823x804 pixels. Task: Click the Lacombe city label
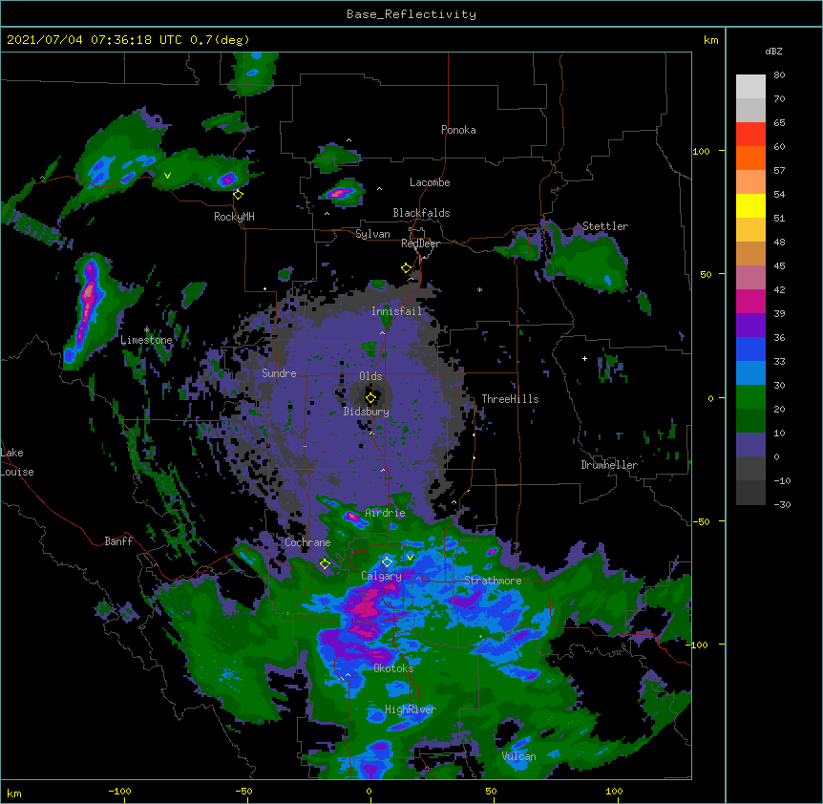[430, 182]
